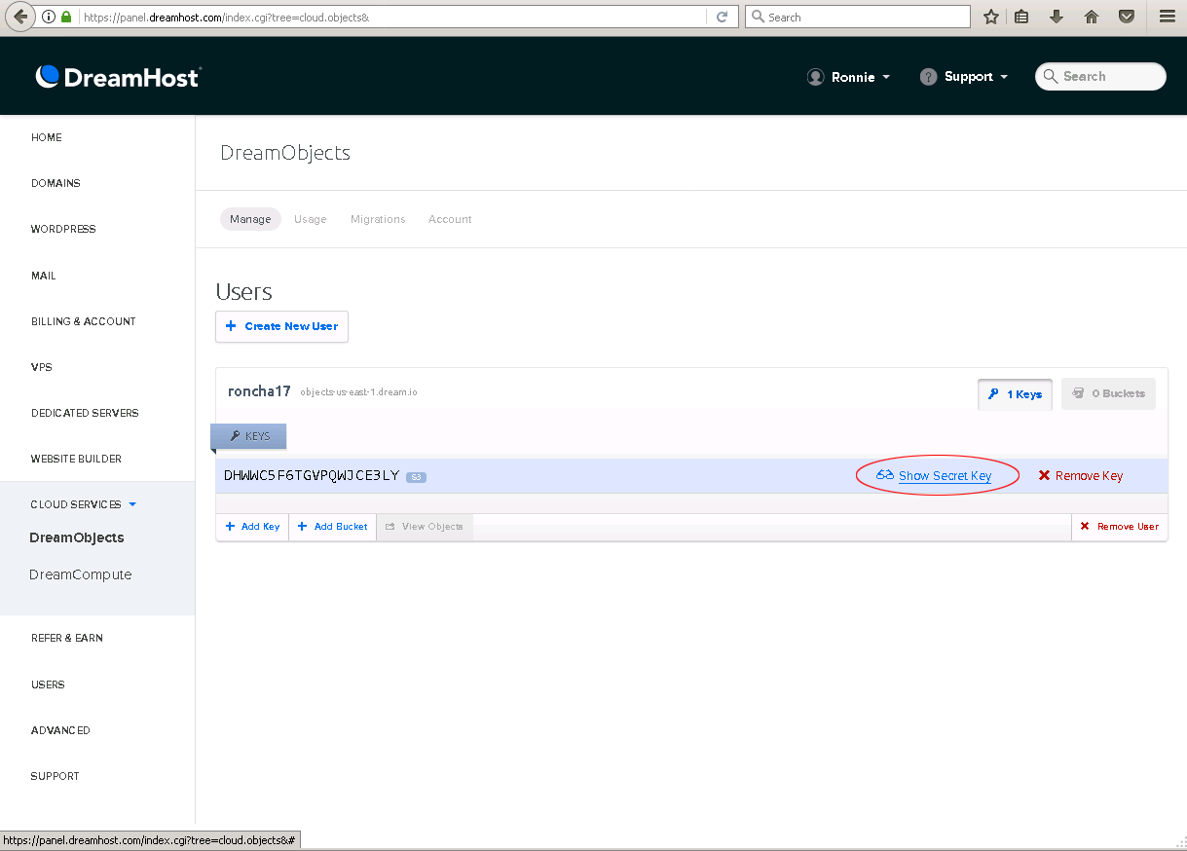Click the 0 Buckets button

1108,394
